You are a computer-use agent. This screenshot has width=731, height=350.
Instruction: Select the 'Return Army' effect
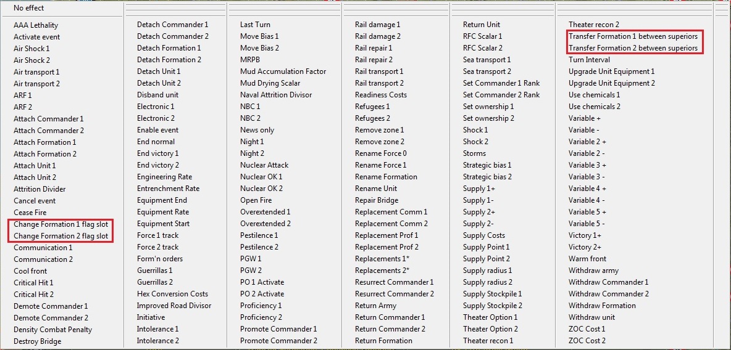point(376,305)
